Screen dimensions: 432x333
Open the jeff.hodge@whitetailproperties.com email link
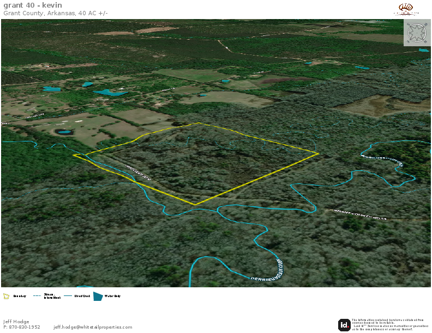click(93, 327)
